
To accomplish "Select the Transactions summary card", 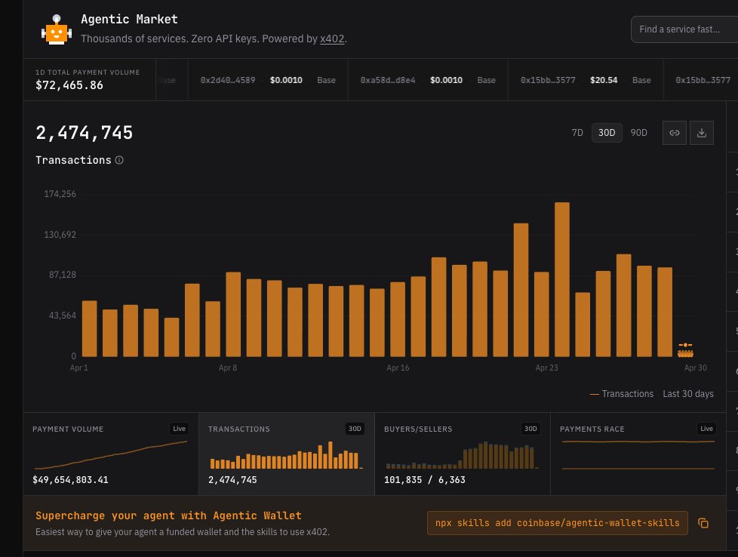I will 287,454.
